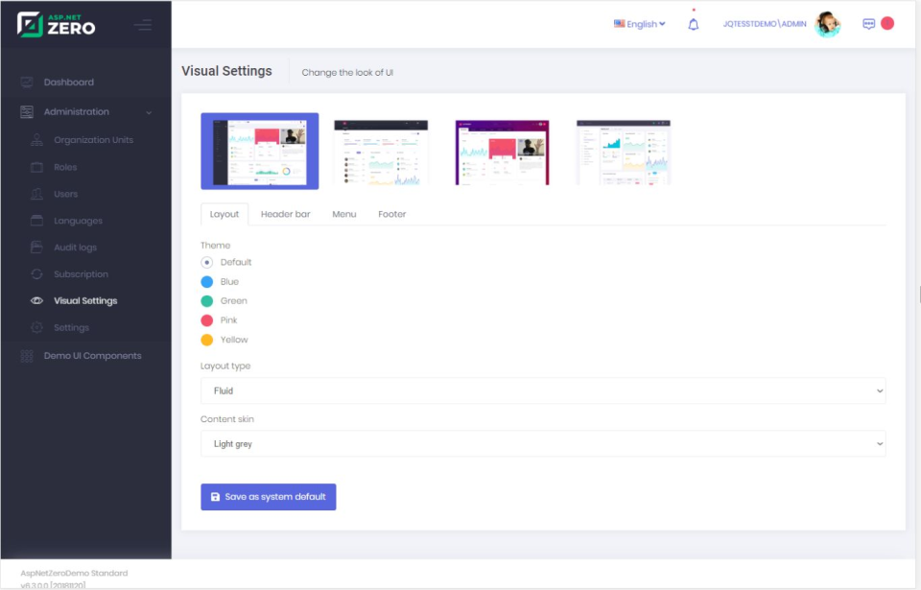Open the notification bell
Screen dimensions: 921x590
(693, 23)
